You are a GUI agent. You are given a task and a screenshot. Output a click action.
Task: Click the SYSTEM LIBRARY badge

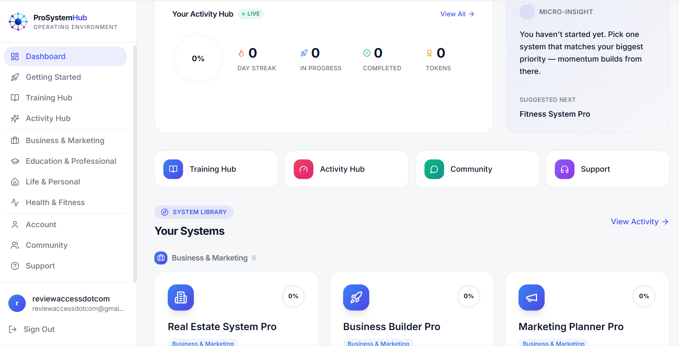tap(194, 212)
